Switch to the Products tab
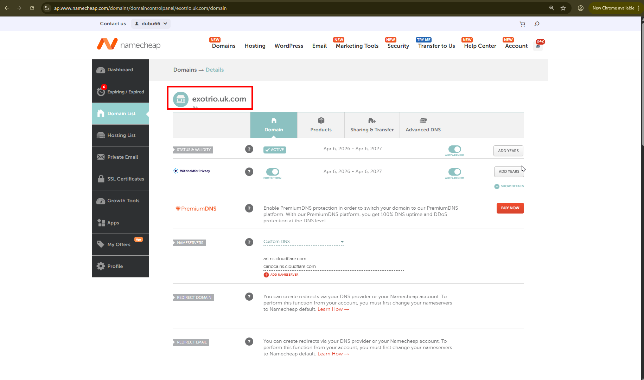 321,125
